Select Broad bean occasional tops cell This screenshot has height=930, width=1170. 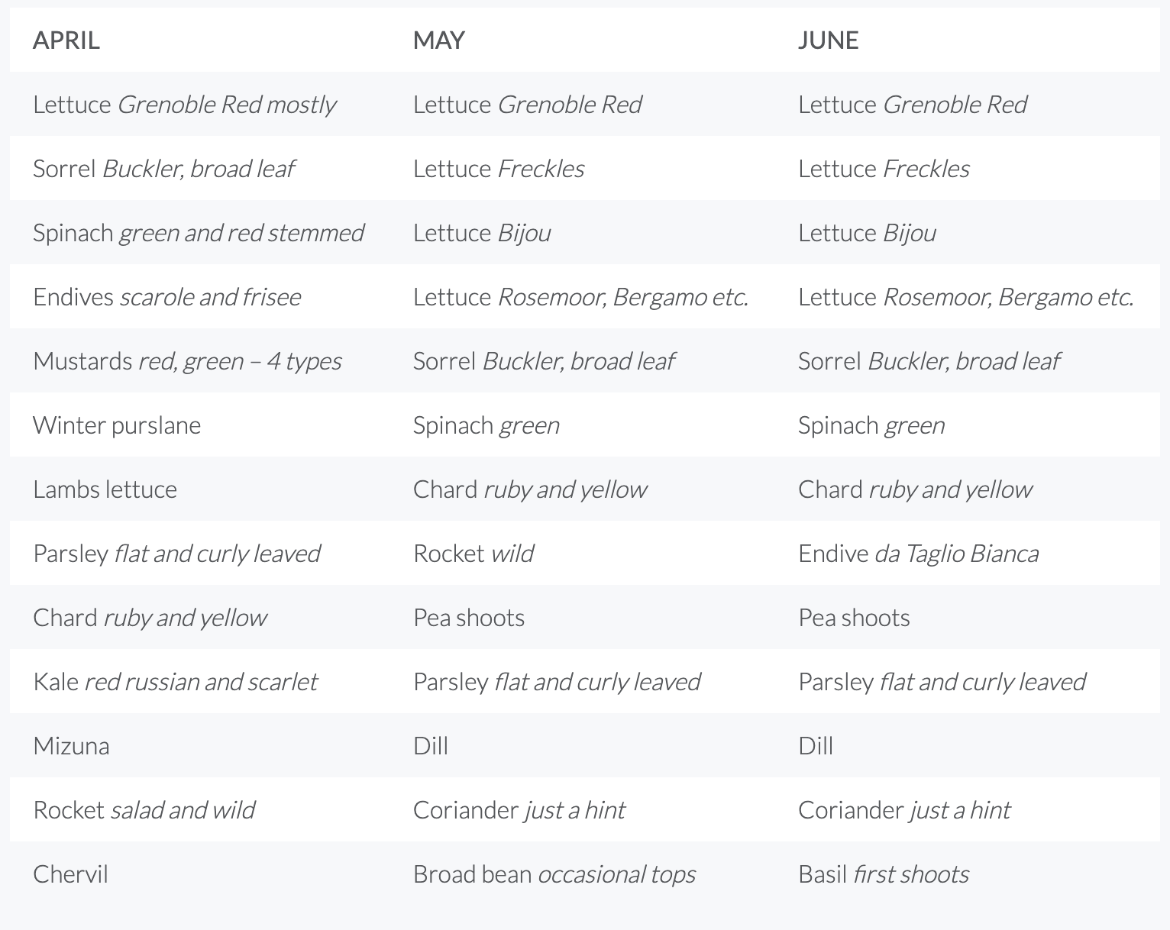[x=554, y=874]
